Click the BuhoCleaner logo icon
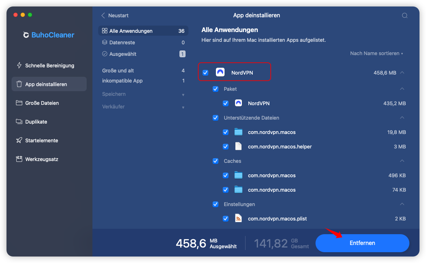This screenshot has height=263, width=426. click(26, 35)
